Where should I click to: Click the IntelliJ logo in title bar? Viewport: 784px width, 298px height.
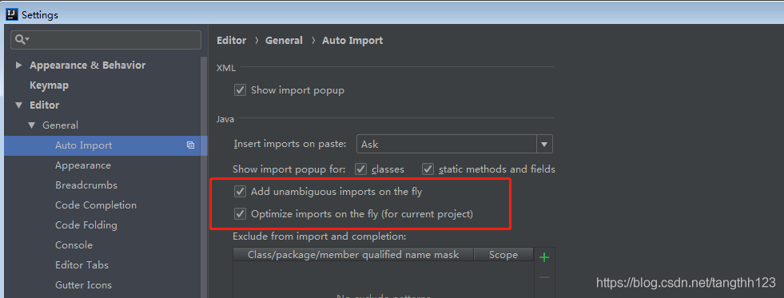pos(12,14)
